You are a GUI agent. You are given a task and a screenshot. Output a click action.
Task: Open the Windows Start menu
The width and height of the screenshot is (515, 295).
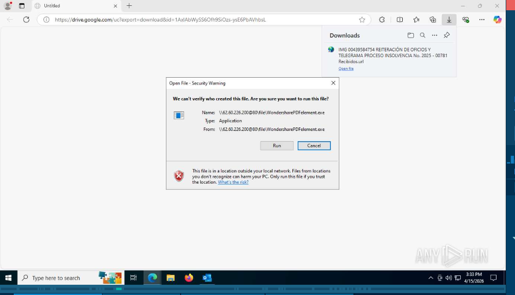(x=8, y=278)
